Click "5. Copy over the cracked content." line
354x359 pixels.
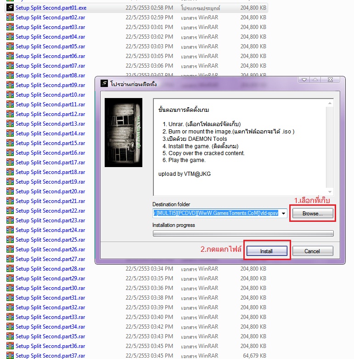tap(203, 153)
